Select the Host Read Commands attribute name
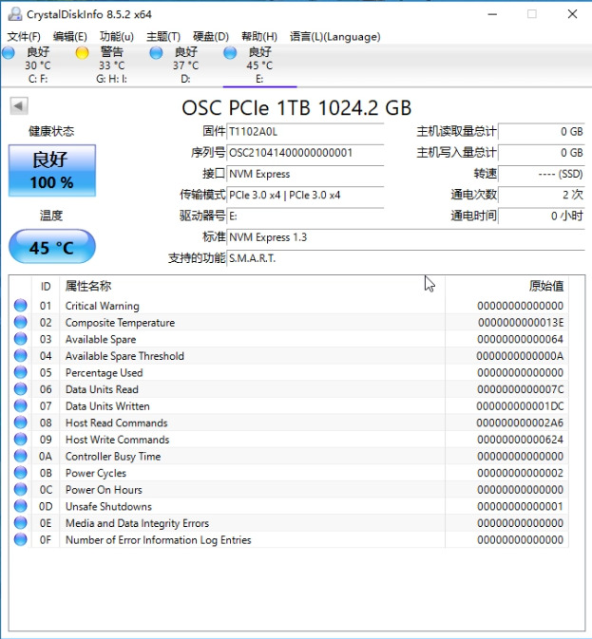This screenshot has width=592, height=639. [117, 423]
